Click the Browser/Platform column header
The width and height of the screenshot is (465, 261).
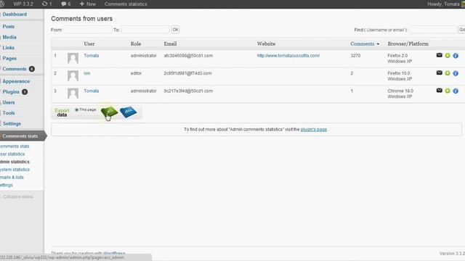click(x=408, y=43)
